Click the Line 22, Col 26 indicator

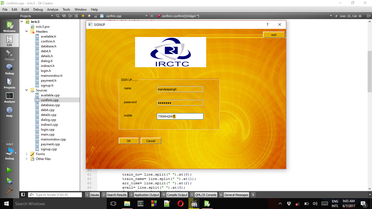[350, 16]
